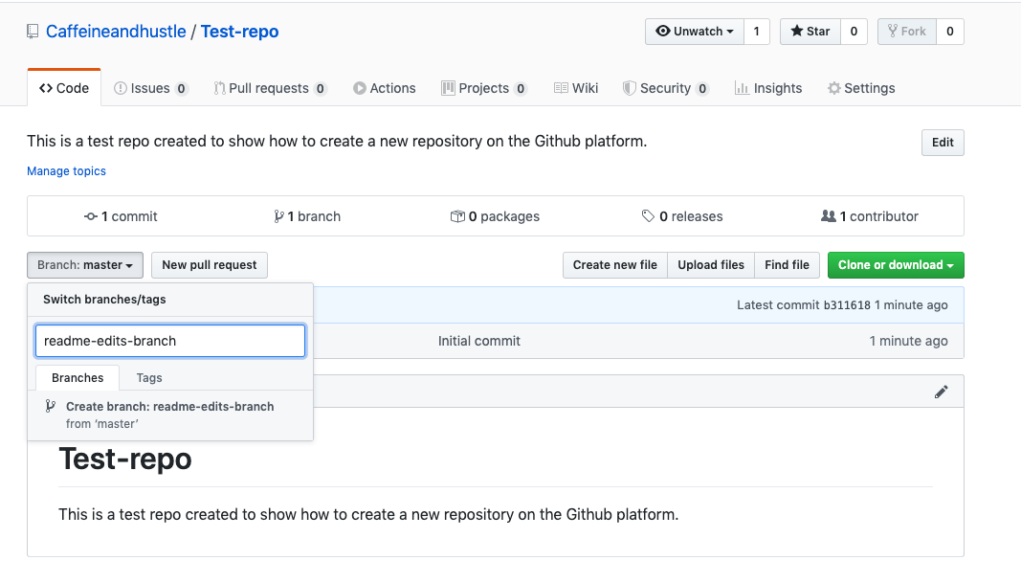Click the Code brackets icon

click(x=46, y=88)
